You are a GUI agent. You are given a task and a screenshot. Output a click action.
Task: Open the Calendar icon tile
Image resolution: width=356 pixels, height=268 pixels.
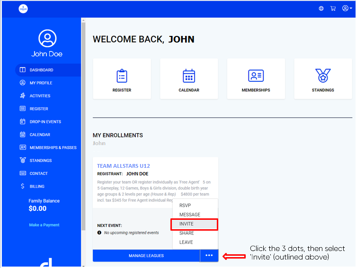tap(189, 78)
